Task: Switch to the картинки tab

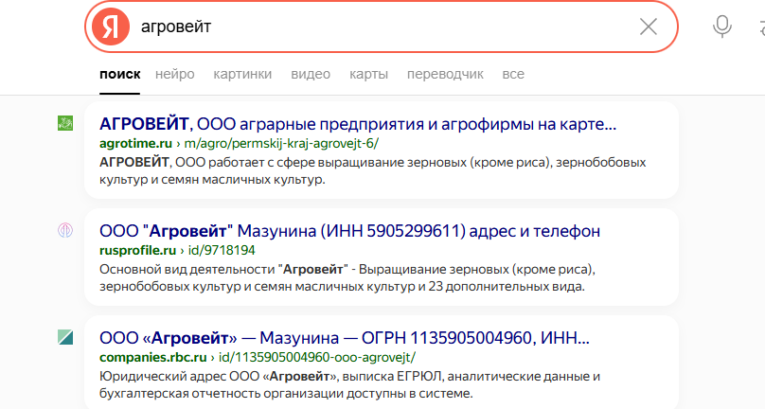Action: [x=242, y=74]
